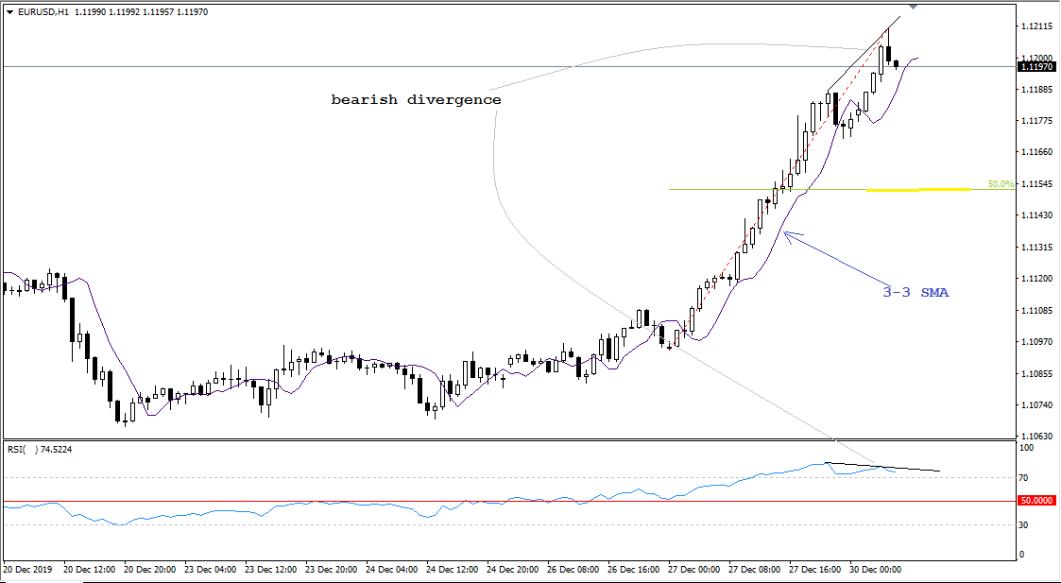Click the red 50.0000 RSI level tag
The width and height of the screenshot is (1061, 583).
tap(1036, 501)
